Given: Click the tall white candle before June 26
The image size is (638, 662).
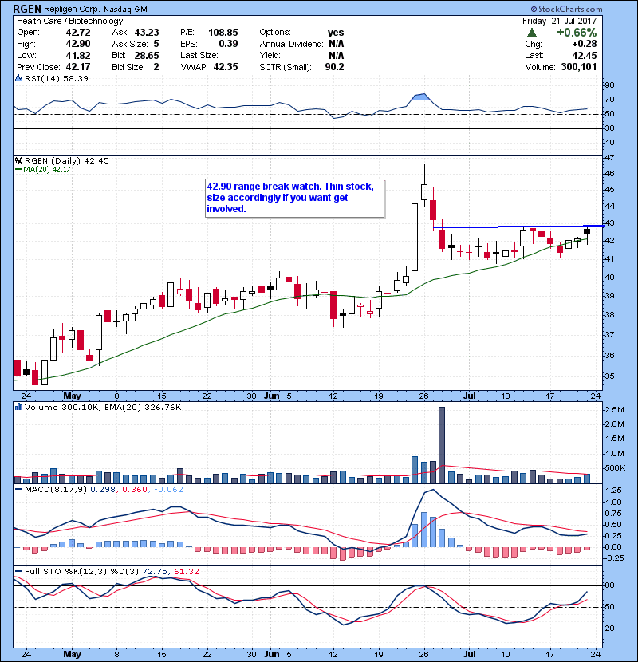Looking at the screenshot, I should 415,237.
